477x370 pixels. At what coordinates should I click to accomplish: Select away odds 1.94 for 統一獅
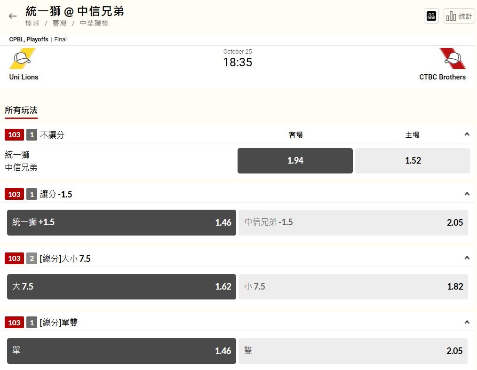tap(295, 161)
